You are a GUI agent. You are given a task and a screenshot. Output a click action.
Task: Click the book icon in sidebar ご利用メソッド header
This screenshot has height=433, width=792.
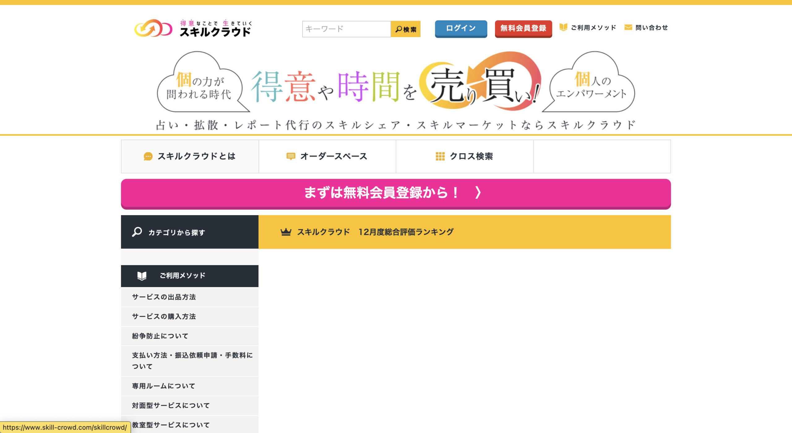coord(142,276)
